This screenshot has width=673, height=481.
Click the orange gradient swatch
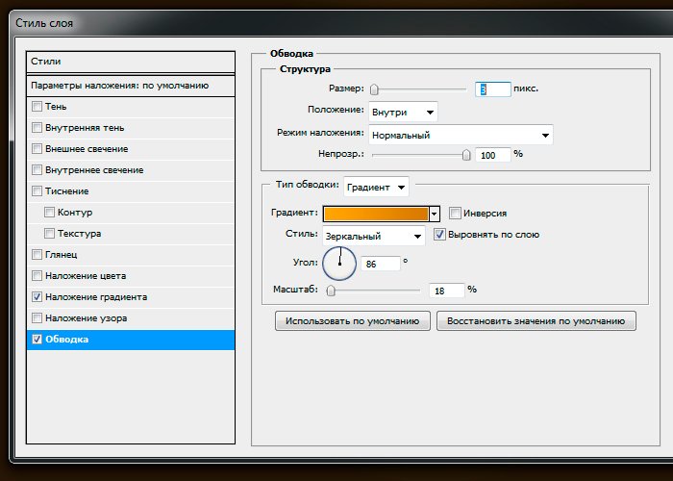(375, 214)
